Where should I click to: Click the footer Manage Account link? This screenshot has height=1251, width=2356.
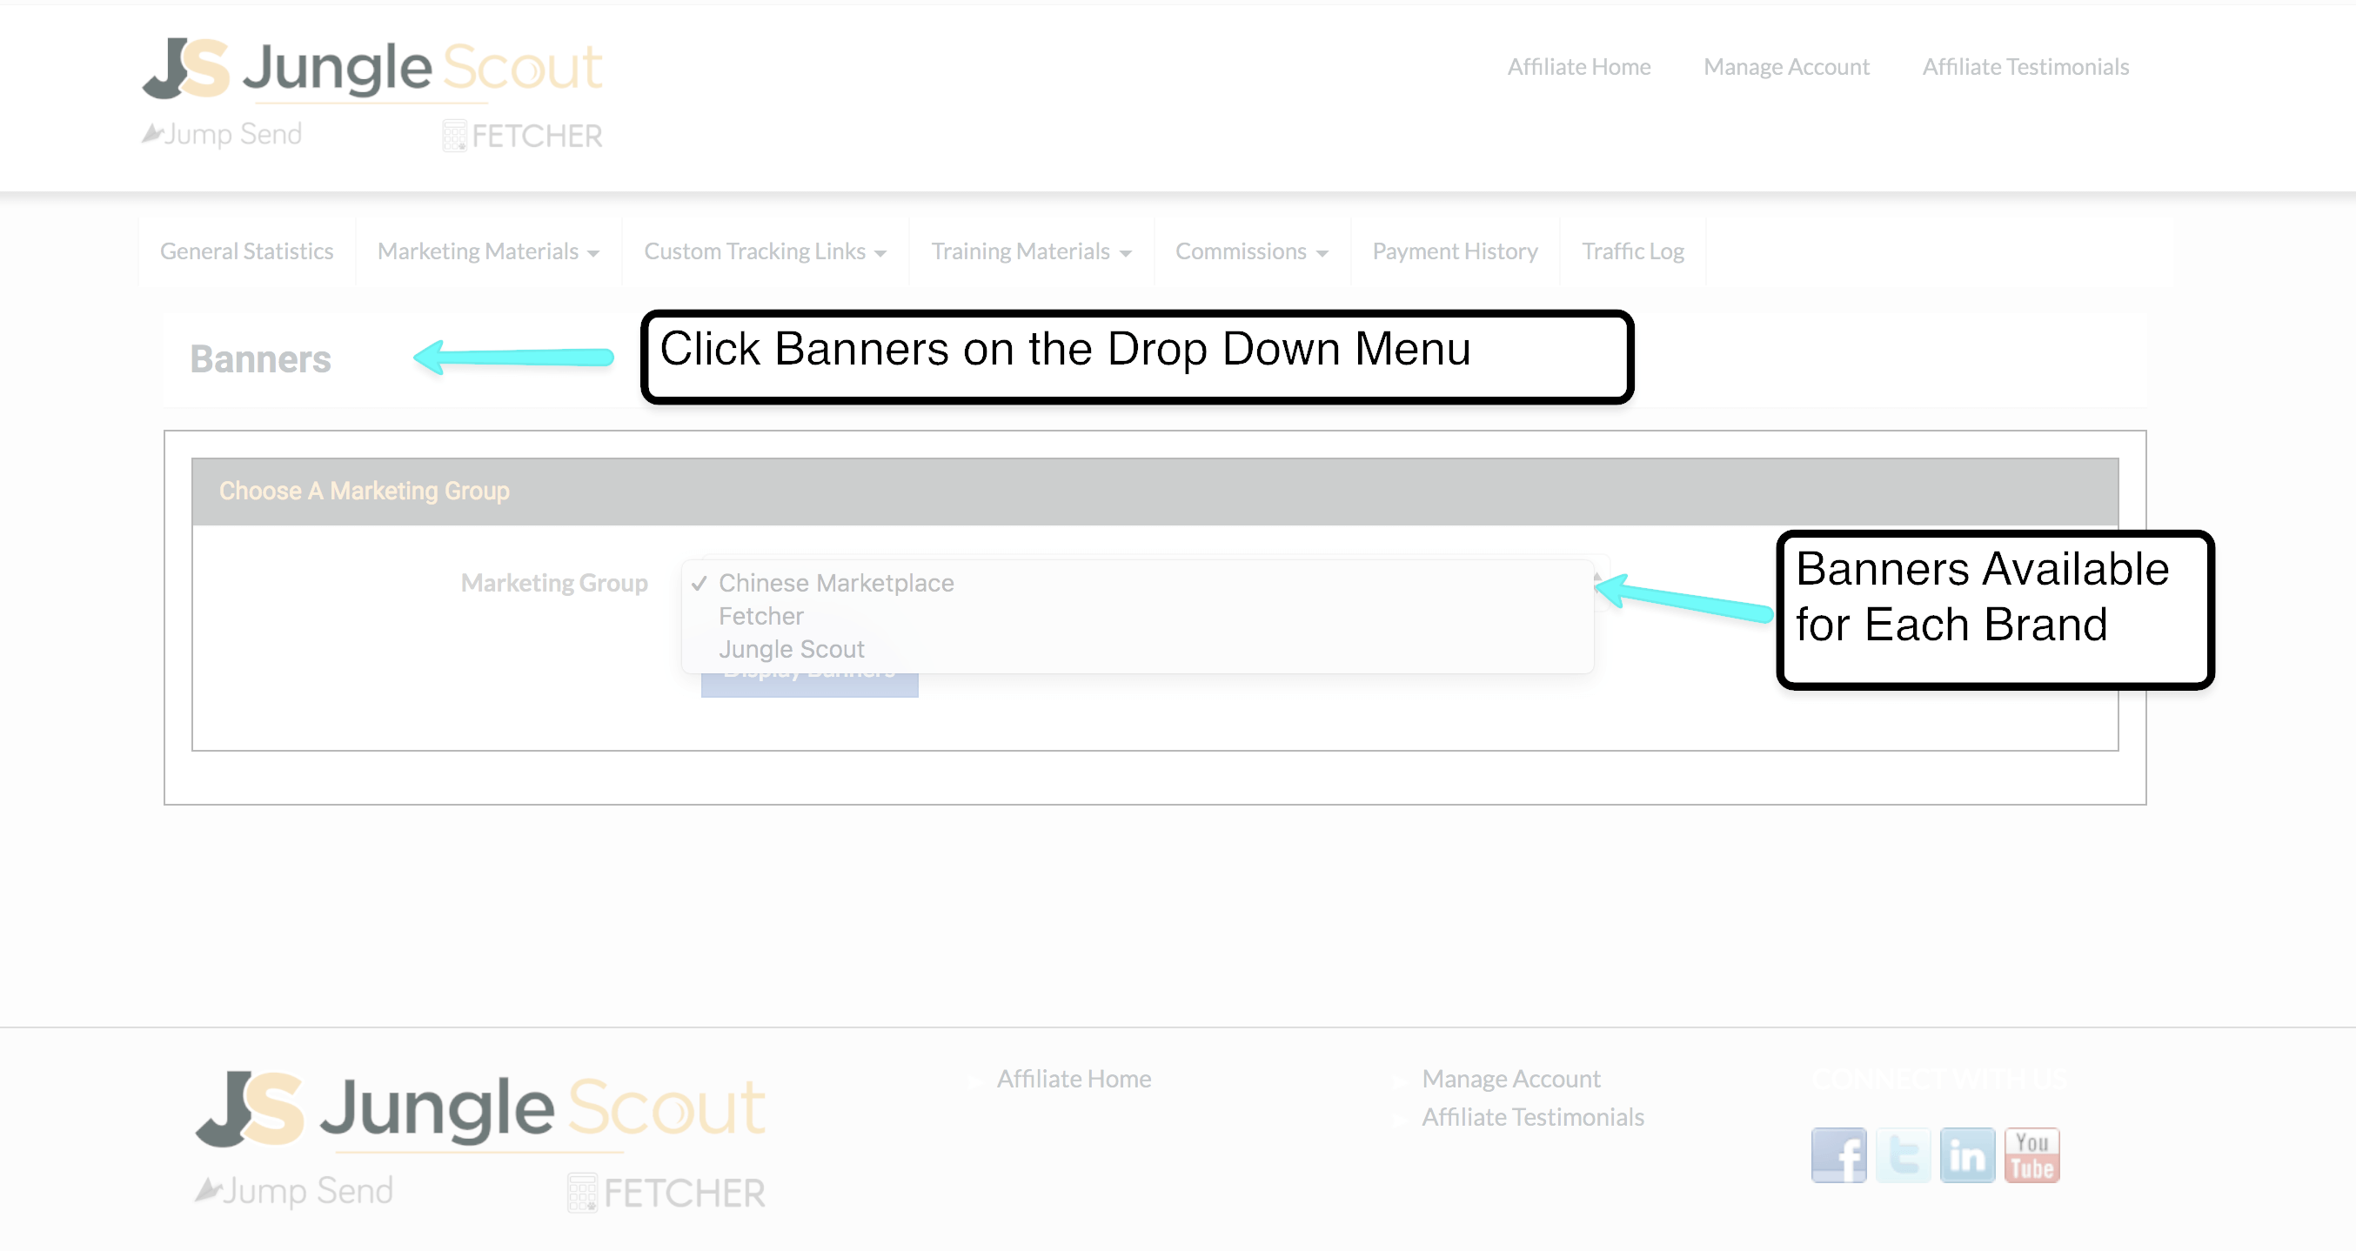[x=1511, y=1079]
